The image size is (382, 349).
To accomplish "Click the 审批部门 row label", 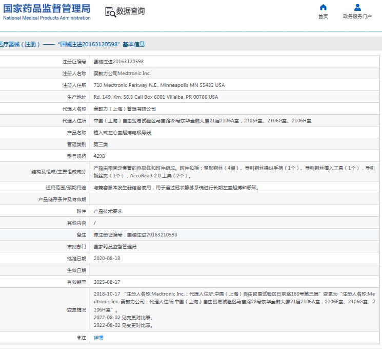I will [x=76, y=247].
